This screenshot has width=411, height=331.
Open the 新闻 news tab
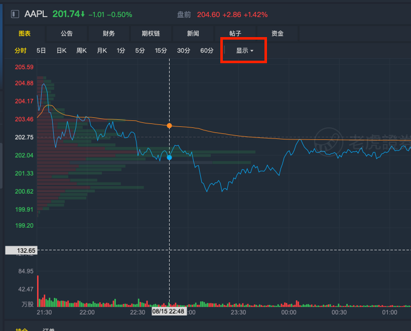pyautogui.click(x=193, y=34)
